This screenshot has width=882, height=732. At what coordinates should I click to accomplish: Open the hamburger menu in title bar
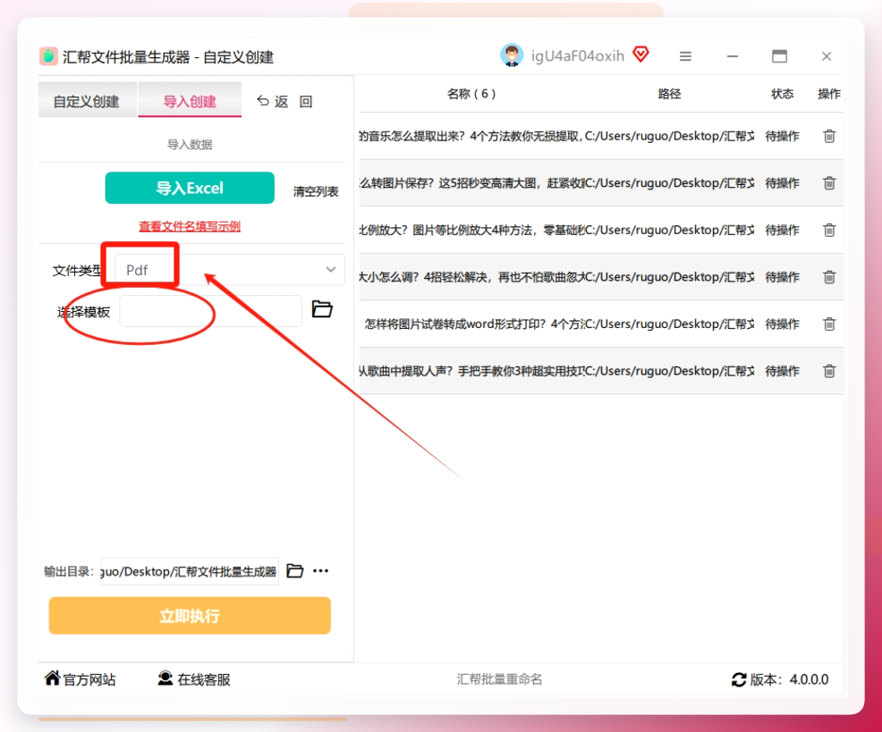(x=685, y=56)
